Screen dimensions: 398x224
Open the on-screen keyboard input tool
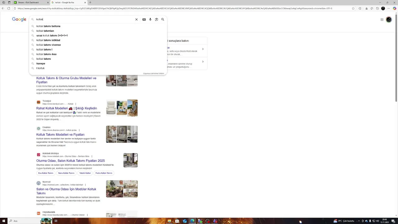pyautogui.click(x=144, y=19)
